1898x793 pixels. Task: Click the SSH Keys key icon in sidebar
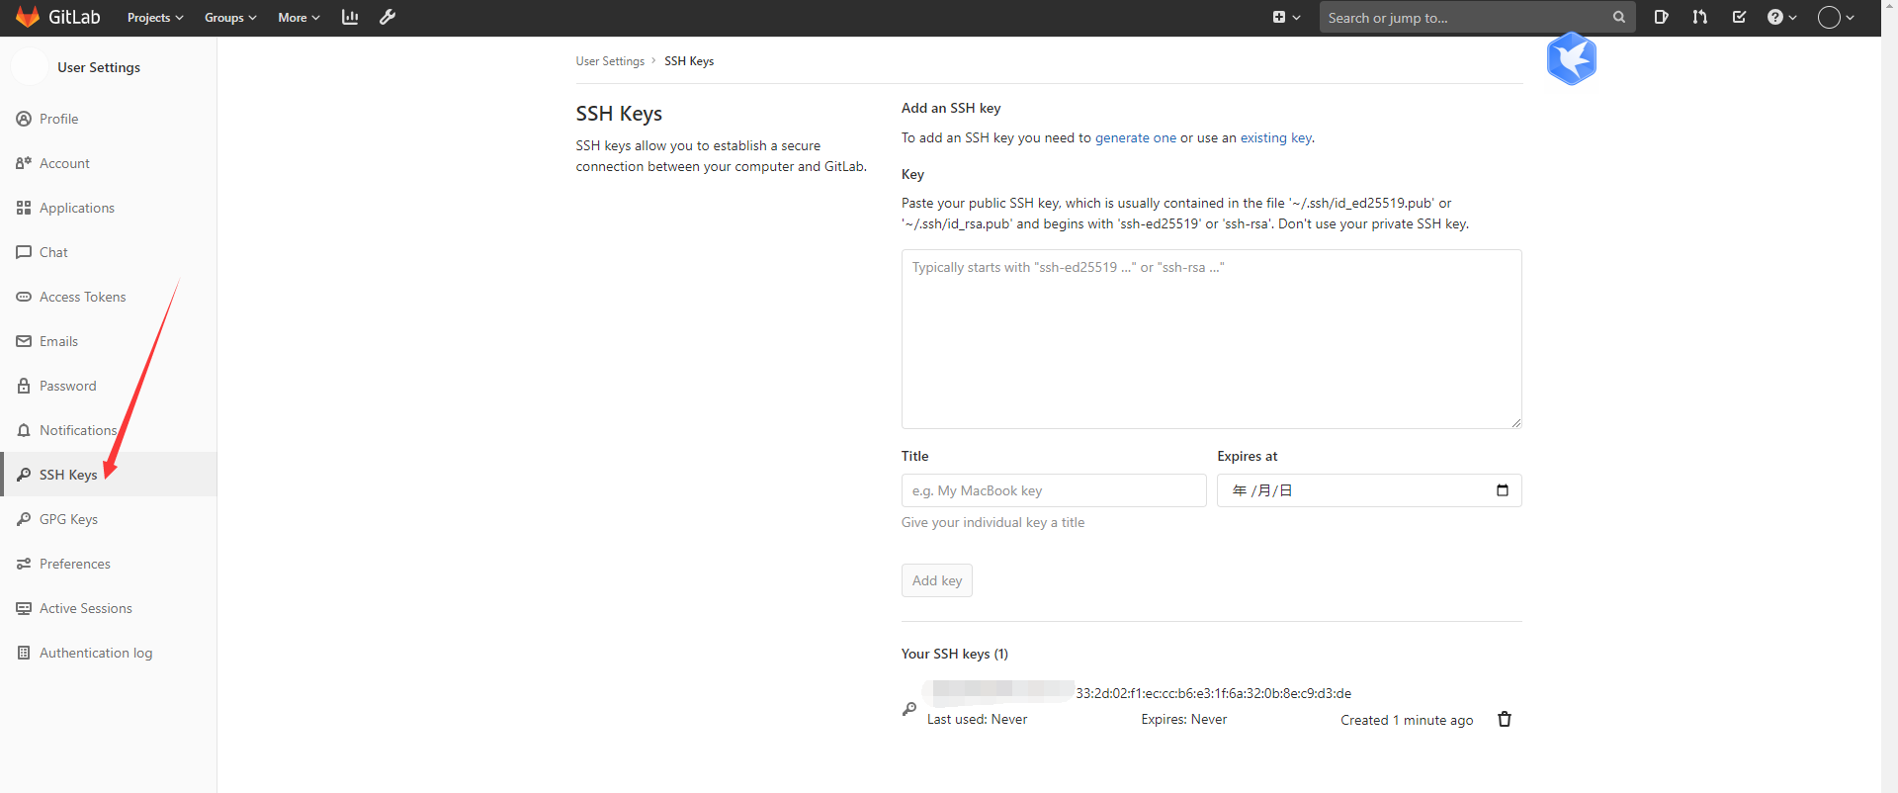click(24, 475)
